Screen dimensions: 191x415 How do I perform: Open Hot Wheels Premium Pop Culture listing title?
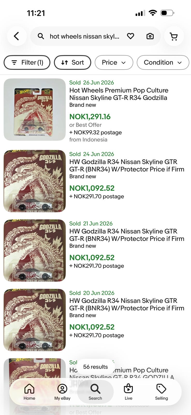pyautogui.click(x=119, y=94)
